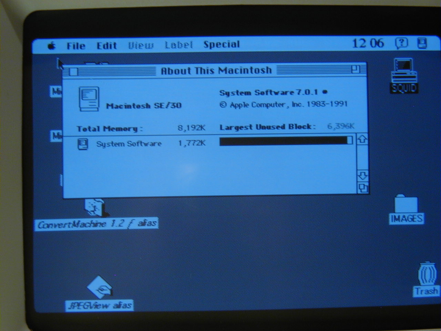Click the size box of About window
441x331 pixels.
tap(363, 188)
